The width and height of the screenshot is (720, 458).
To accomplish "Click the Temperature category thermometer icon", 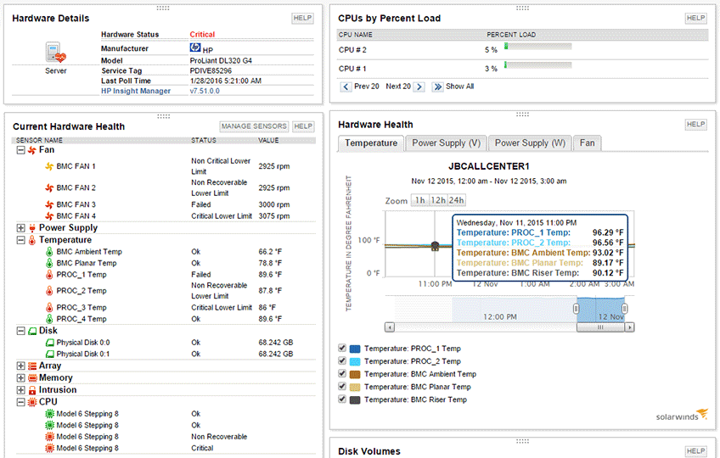I will tap(32, 240).
